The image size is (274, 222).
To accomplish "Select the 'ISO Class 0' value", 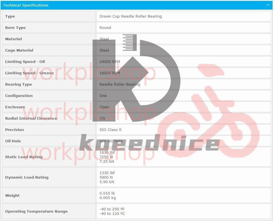I will [110, 130].
